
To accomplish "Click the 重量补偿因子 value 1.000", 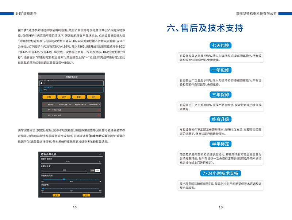I will point(68,162).
